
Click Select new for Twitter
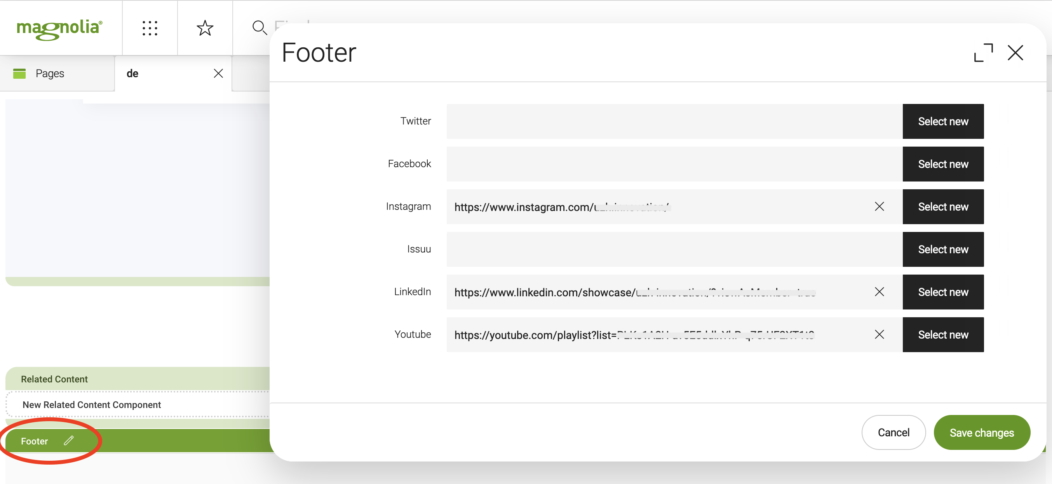[942, 121]
